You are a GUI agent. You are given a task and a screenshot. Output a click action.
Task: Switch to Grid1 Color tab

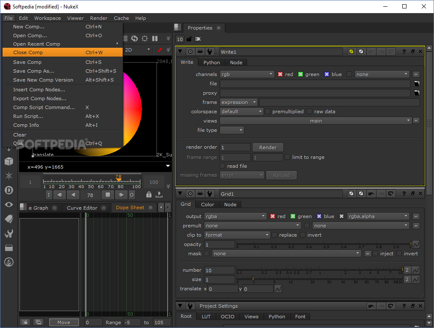point(207,205)
